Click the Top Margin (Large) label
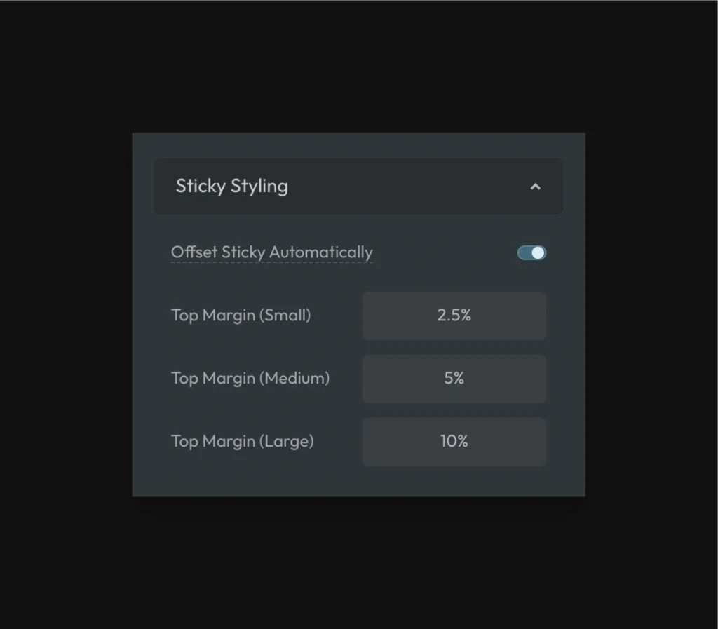718x629 pixels. 243,441
